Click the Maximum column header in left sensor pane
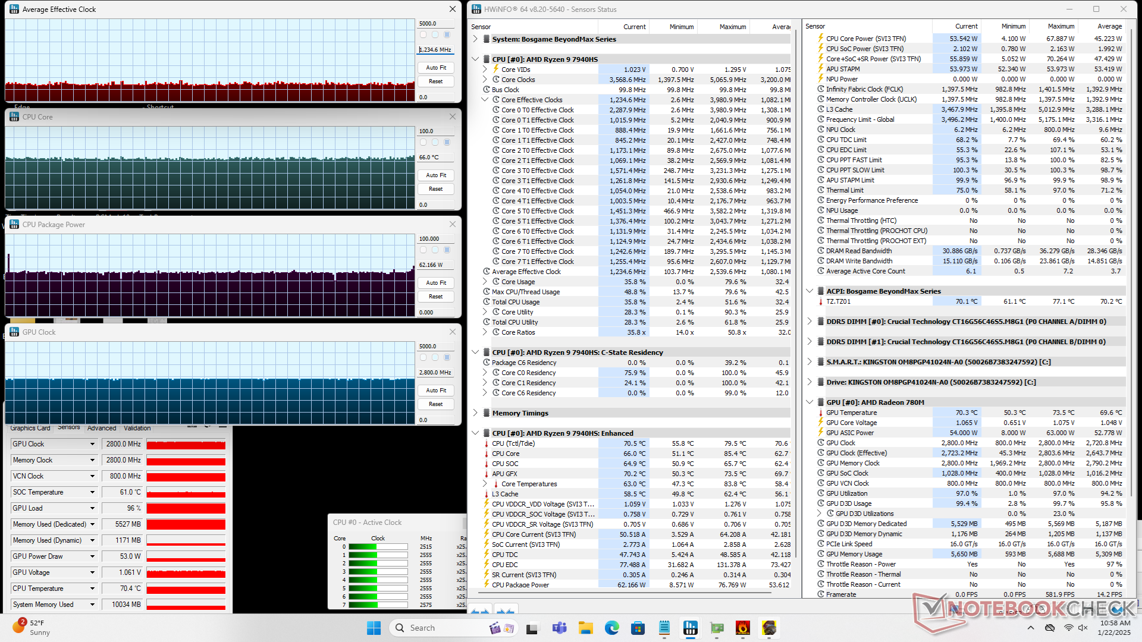Viewport: 1142px width, 642px height. [x=724, y=27]
